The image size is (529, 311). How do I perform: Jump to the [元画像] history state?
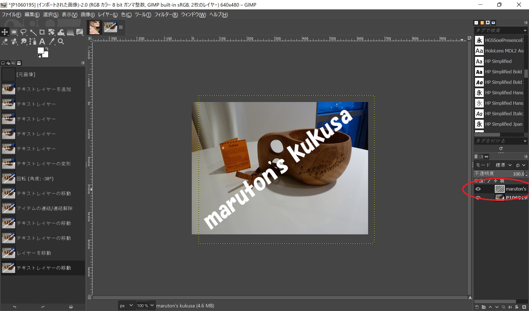[x=43, y=74]
